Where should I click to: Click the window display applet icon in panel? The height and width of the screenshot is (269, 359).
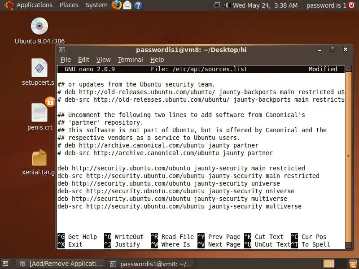tap(217, 5)
